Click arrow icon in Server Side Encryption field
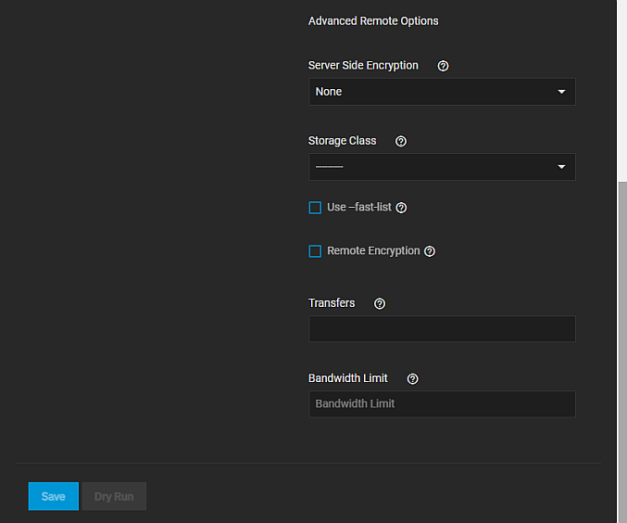The width and height of the screenshot is (627, 523). pyautogui.click(x=561, y=92)
